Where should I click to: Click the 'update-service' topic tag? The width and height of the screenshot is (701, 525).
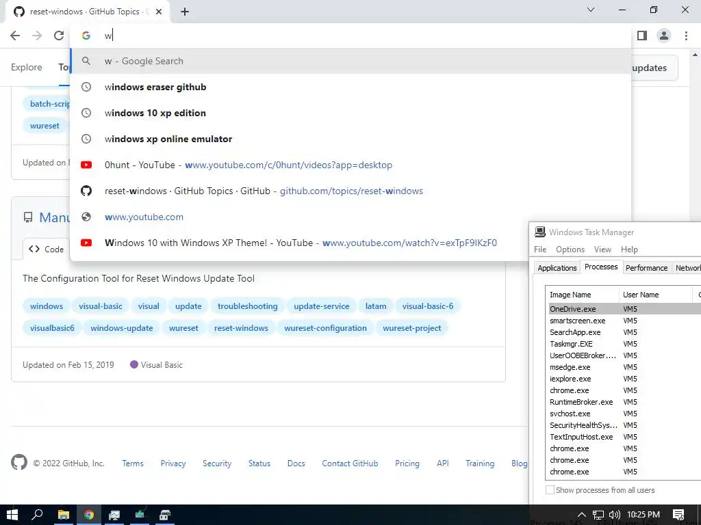[x=322, y=306]
